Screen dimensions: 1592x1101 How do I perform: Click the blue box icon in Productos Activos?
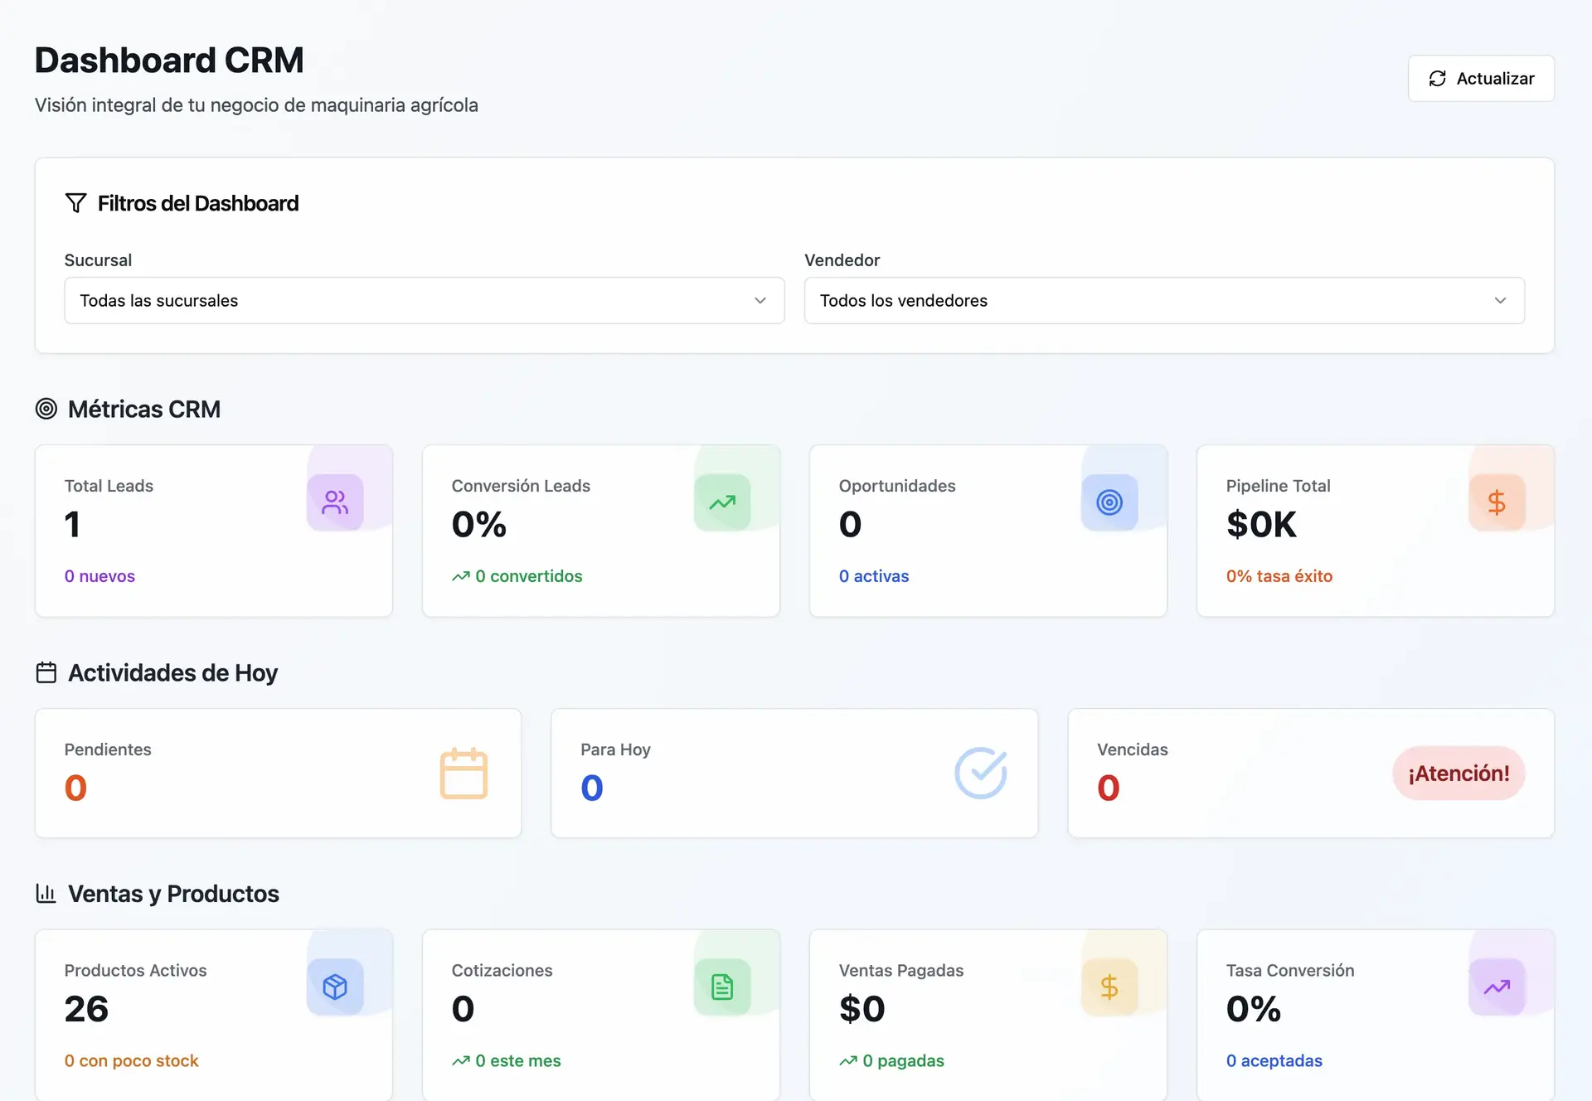(x=335, y=987)
